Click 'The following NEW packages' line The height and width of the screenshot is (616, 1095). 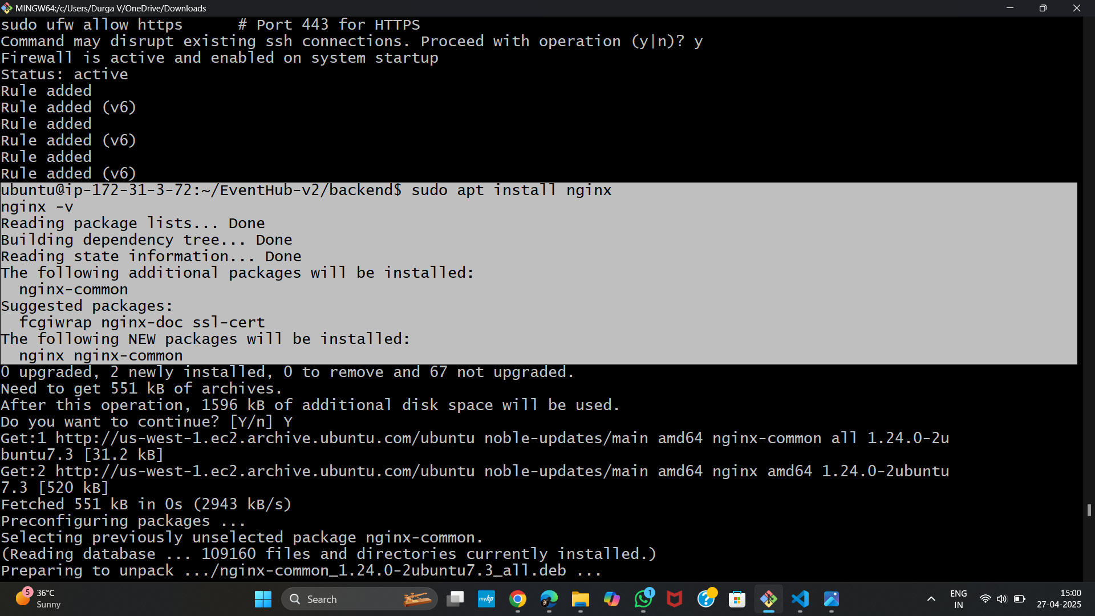coord(205,339)
